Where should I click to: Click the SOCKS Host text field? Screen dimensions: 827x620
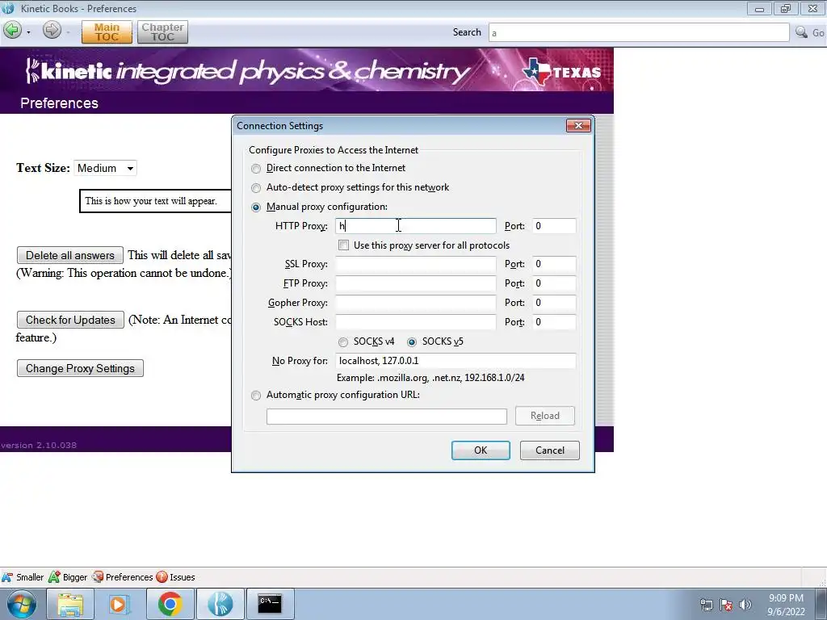click(416, 322)
